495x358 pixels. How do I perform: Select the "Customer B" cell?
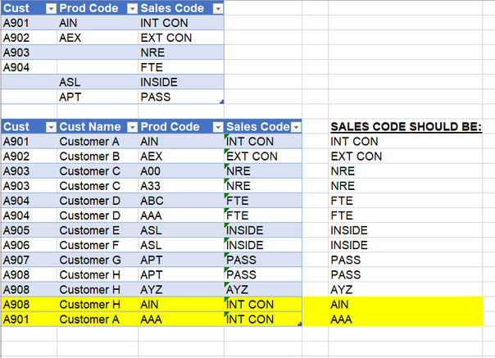tap(98, 156)
